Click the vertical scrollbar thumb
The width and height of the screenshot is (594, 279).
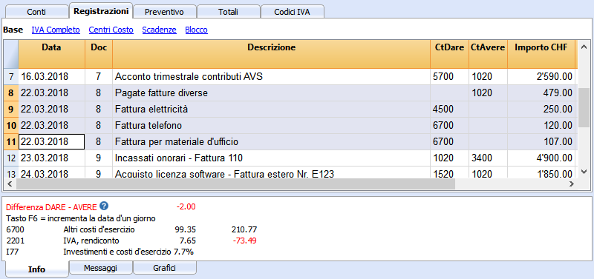tap(584, 107)
